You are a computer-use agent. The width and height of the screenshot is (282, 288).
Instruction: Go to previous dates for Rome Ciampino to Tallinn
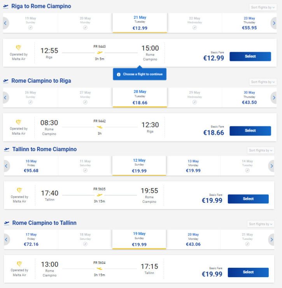[7, 239]
